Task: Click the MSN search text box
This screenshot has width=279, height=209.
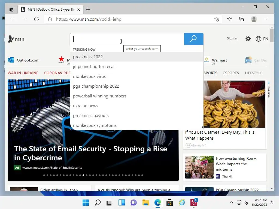Action: (127, 39)
